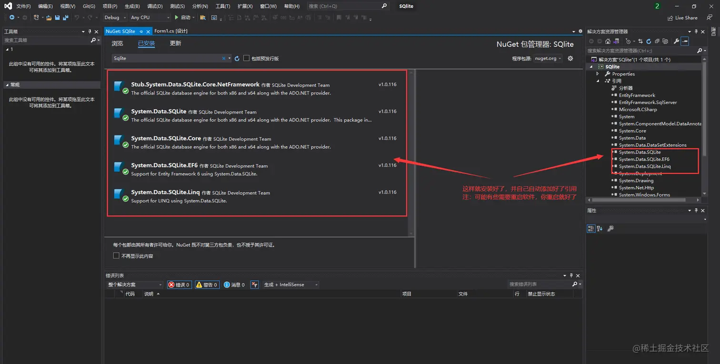The image size is (720, 364).
Task: Collapse the SQlite project node
Action: click(x=592, y=67)
